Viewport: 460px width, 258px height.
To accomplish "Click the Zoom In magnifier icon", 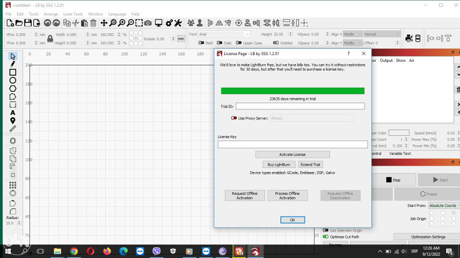I will [121, 23].
